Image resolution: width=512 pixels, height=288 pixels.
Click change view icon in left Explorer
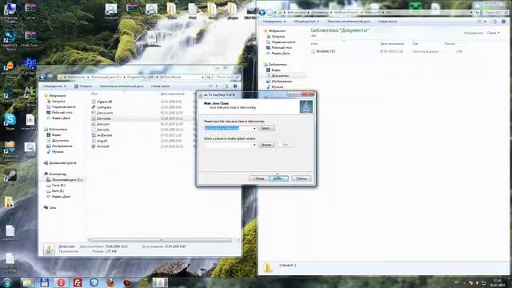click(x=211, y=86)
